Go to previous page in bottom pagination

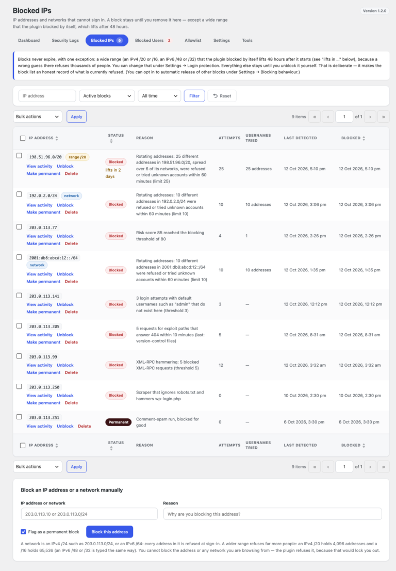(x=328, y=466)
